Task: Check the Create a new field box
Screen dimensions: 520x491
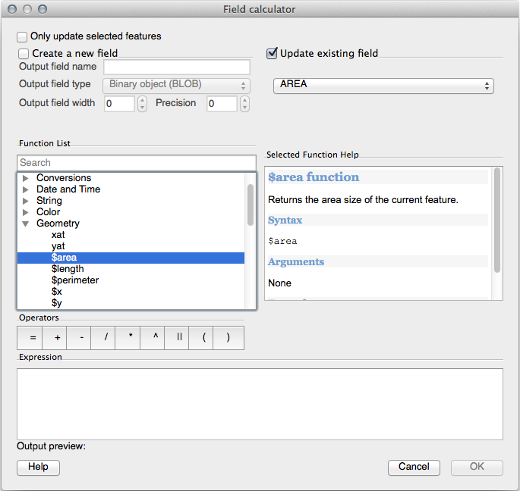Action: coord(24,54)
